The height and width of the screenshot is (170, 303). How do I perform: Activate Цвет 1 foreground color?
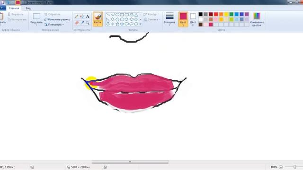coord(183,19)
